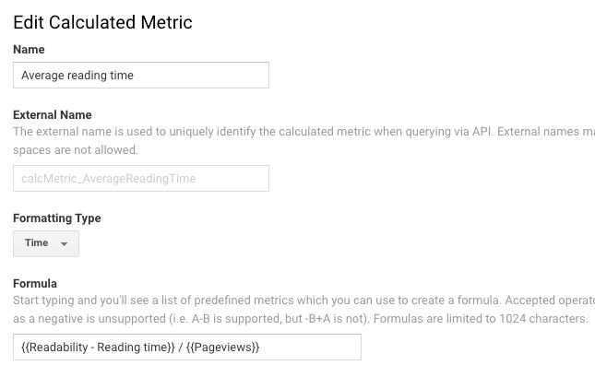Viewport: 595px width, 377px height.
Task: Place cursor on {{Pageviews}} in formula
Action: (222, 348)
